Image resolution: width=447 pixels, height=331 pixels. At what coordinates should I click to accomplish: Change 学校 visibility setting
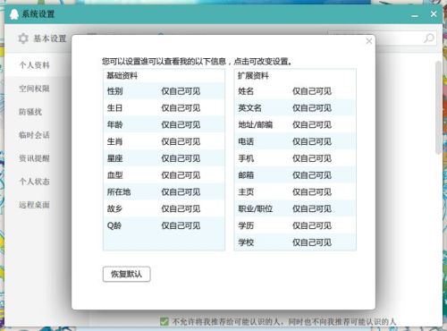[x=312, y=242]
